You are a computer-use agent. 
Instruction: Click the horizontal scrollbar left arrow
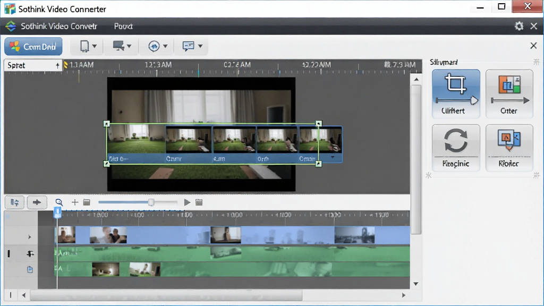click(23, 295)
